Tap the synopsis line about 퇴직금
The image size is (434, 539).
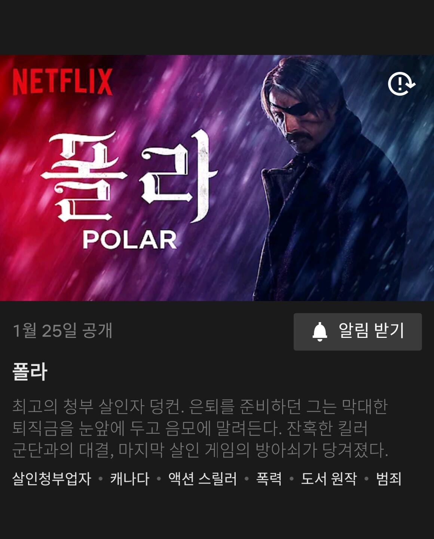coord(190,428)
